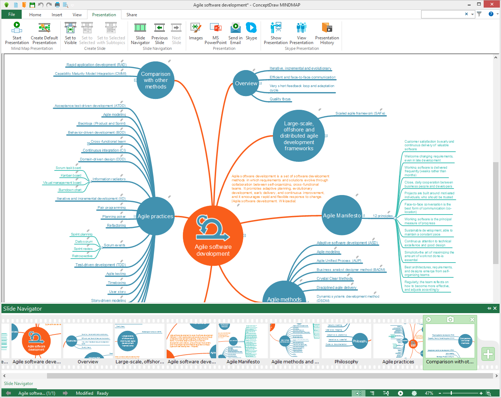Collapse the Information radiators branch

[x=90, y=181]
